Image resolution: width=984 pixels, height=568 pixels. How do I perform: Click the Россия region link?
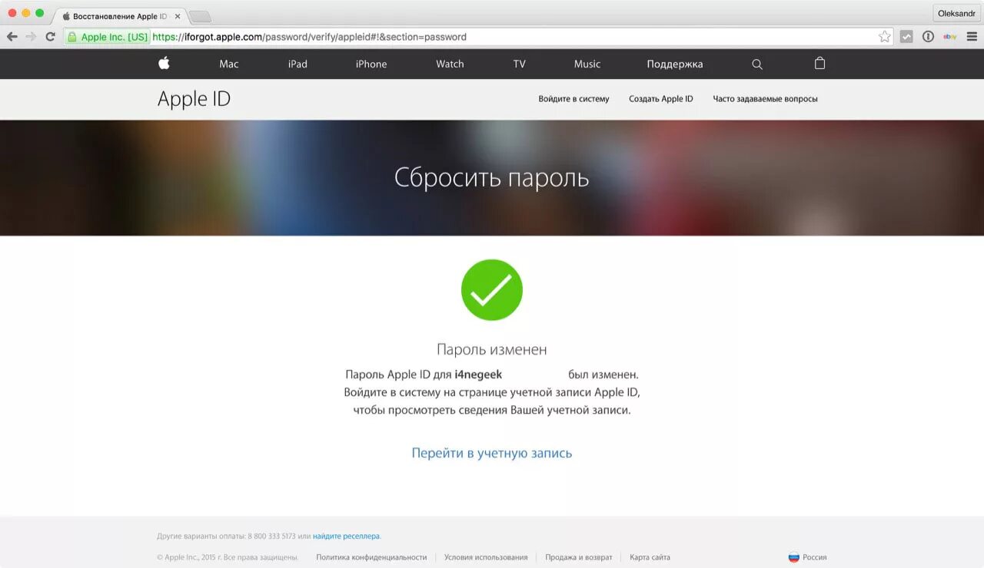[815, 557]
